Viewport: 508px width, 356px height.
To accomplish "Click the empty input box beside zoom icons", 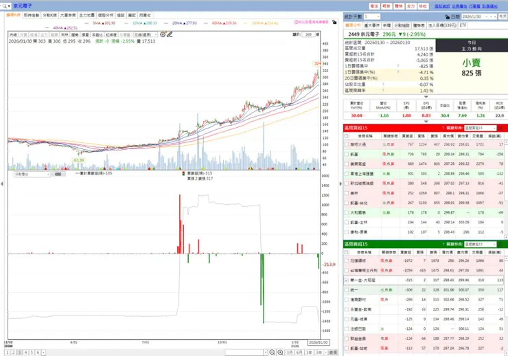I will click(x=244, y=352).
